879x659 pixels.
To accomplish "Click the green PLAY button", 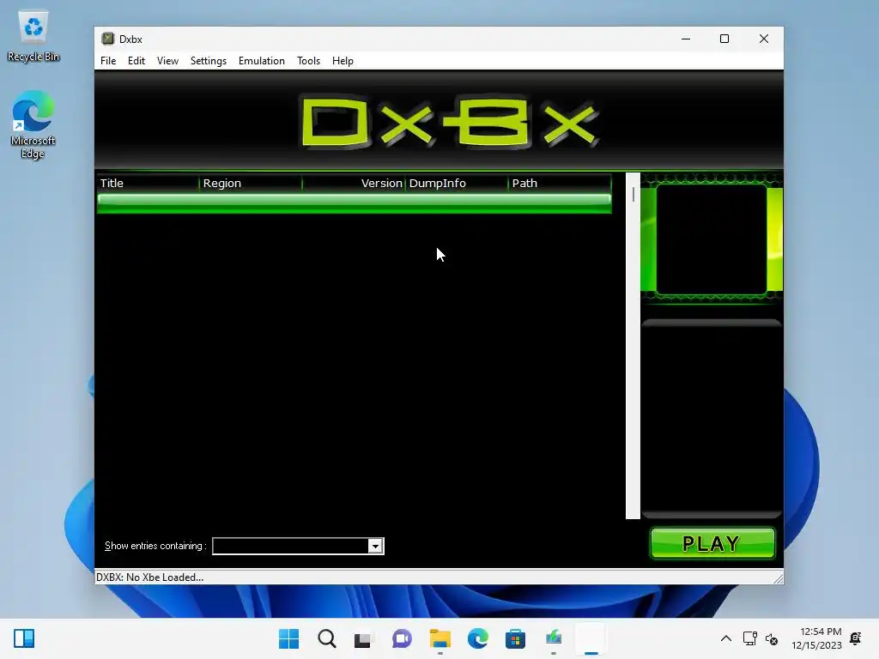I will (712, 543).
